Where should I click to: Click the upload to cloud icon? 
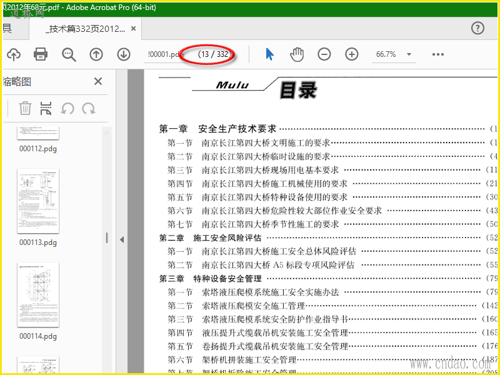click(x=14, y=54)
